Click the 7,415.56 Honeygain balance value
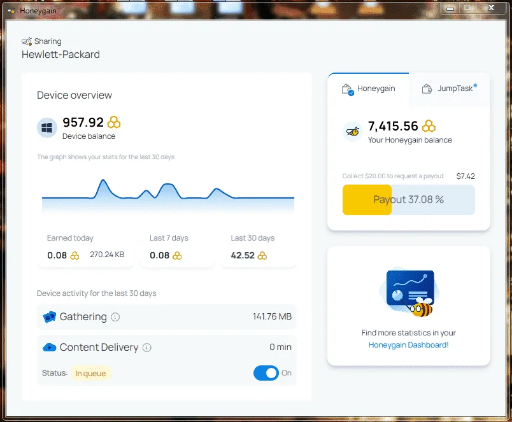 tap(393, 126)
